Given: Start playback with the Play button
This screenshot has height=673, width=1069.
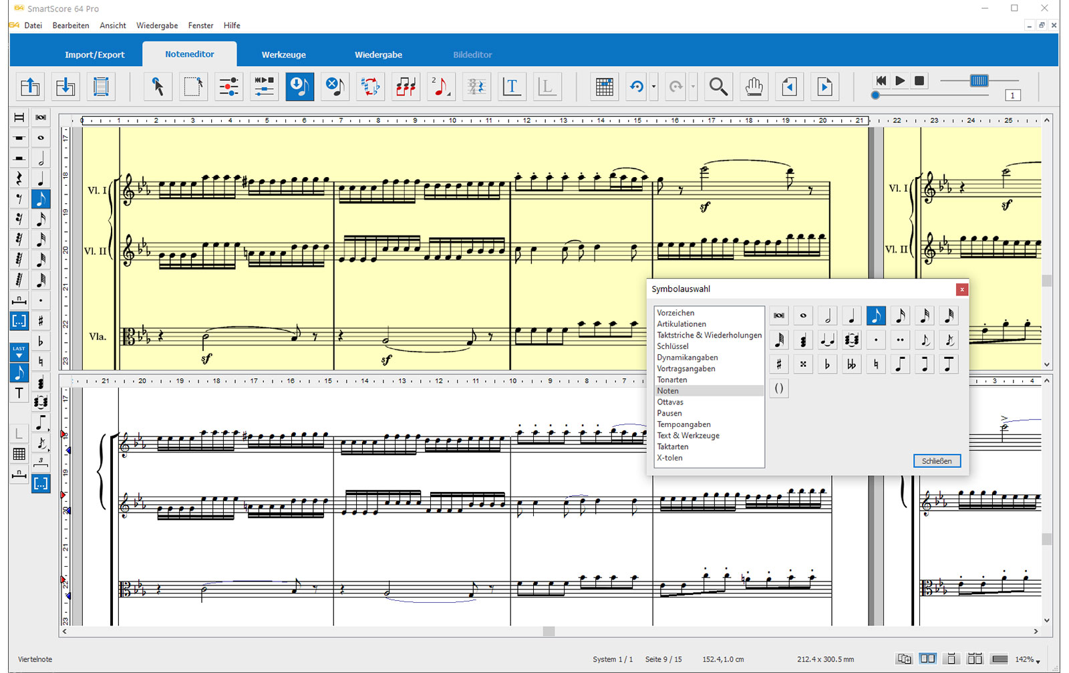Looking at the screenshot, I should (900, 80).
